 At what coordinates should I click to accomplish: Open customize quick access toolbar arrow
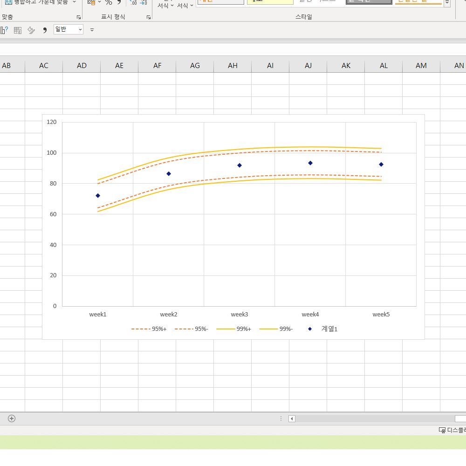click(x=92, y=30)
